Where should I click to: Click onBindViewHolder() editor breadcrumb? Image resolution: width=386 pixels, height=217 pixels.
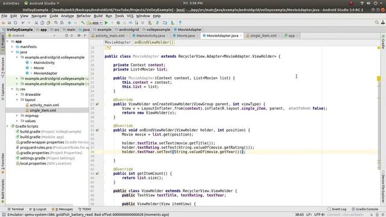(154, 42)
